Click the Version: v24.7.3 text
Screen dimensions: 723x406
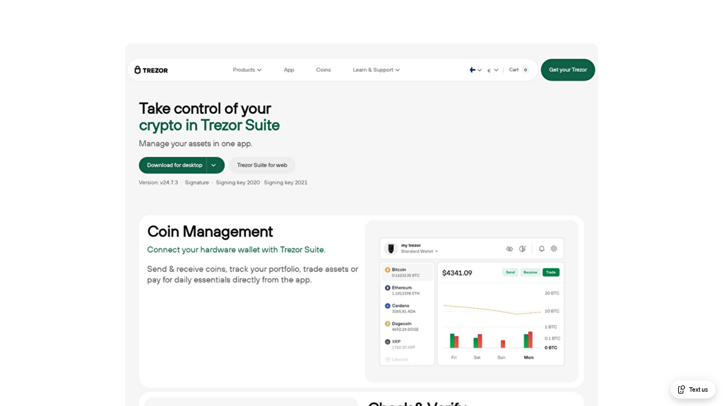[x=158, y=182]
